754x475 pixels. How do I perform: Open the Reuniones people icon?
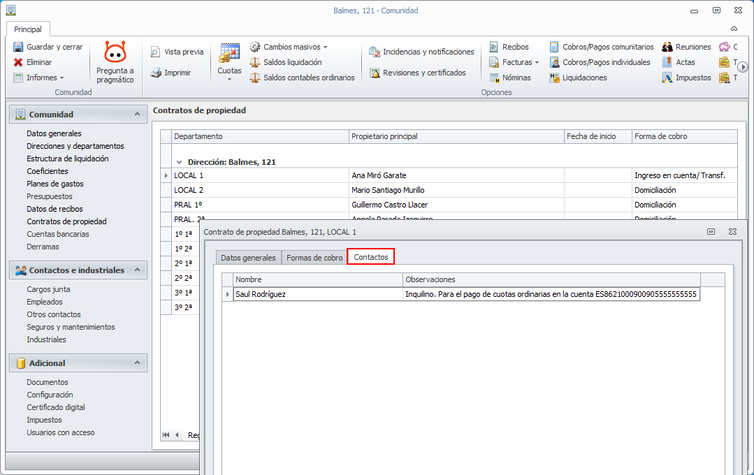point(667,47)
